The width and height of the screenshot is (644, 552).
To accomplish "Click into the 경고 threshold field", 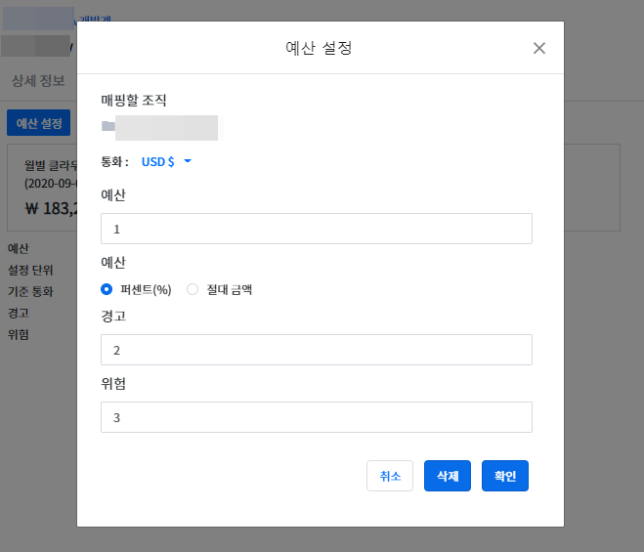I will 316,350.
